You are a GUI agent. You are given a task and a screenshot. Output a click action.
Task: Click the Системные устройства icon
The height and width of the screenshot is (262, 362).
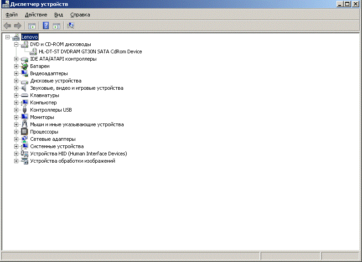(25, 146)
